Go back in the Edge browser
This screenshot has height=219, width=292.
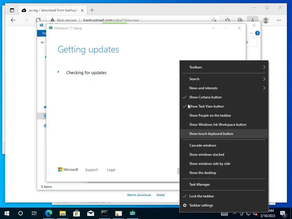coord(13,20)
